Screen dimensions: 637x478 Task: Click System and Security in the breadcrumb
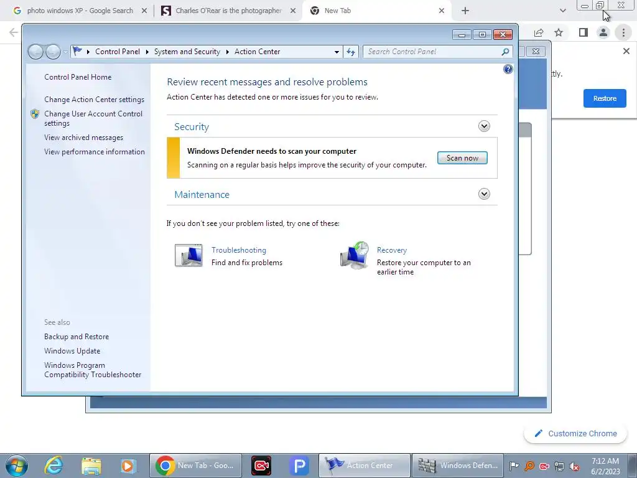pos(187,52)
